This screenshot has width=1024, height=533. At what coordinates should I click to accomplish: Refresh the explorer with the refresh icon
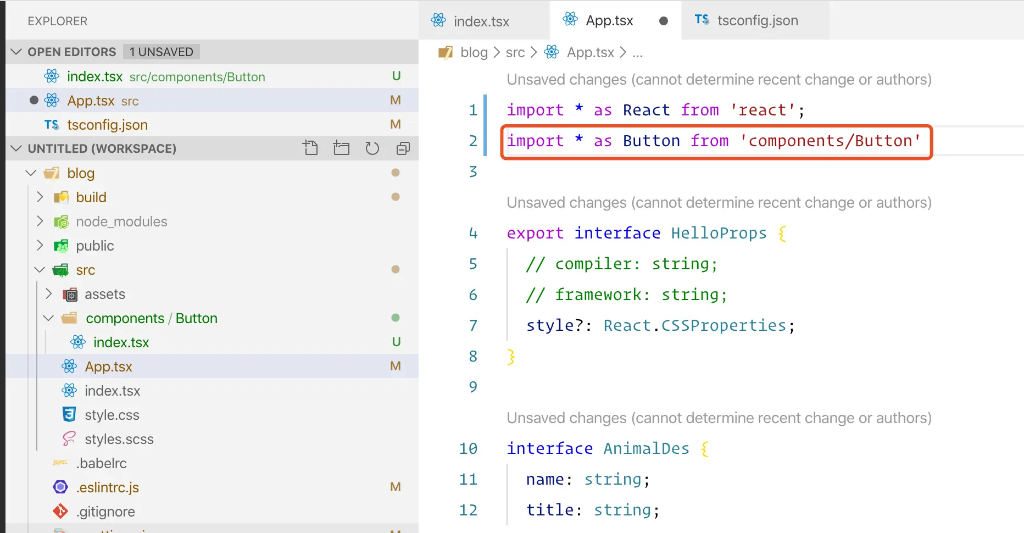pyautogui.click(x=372, y=148)
